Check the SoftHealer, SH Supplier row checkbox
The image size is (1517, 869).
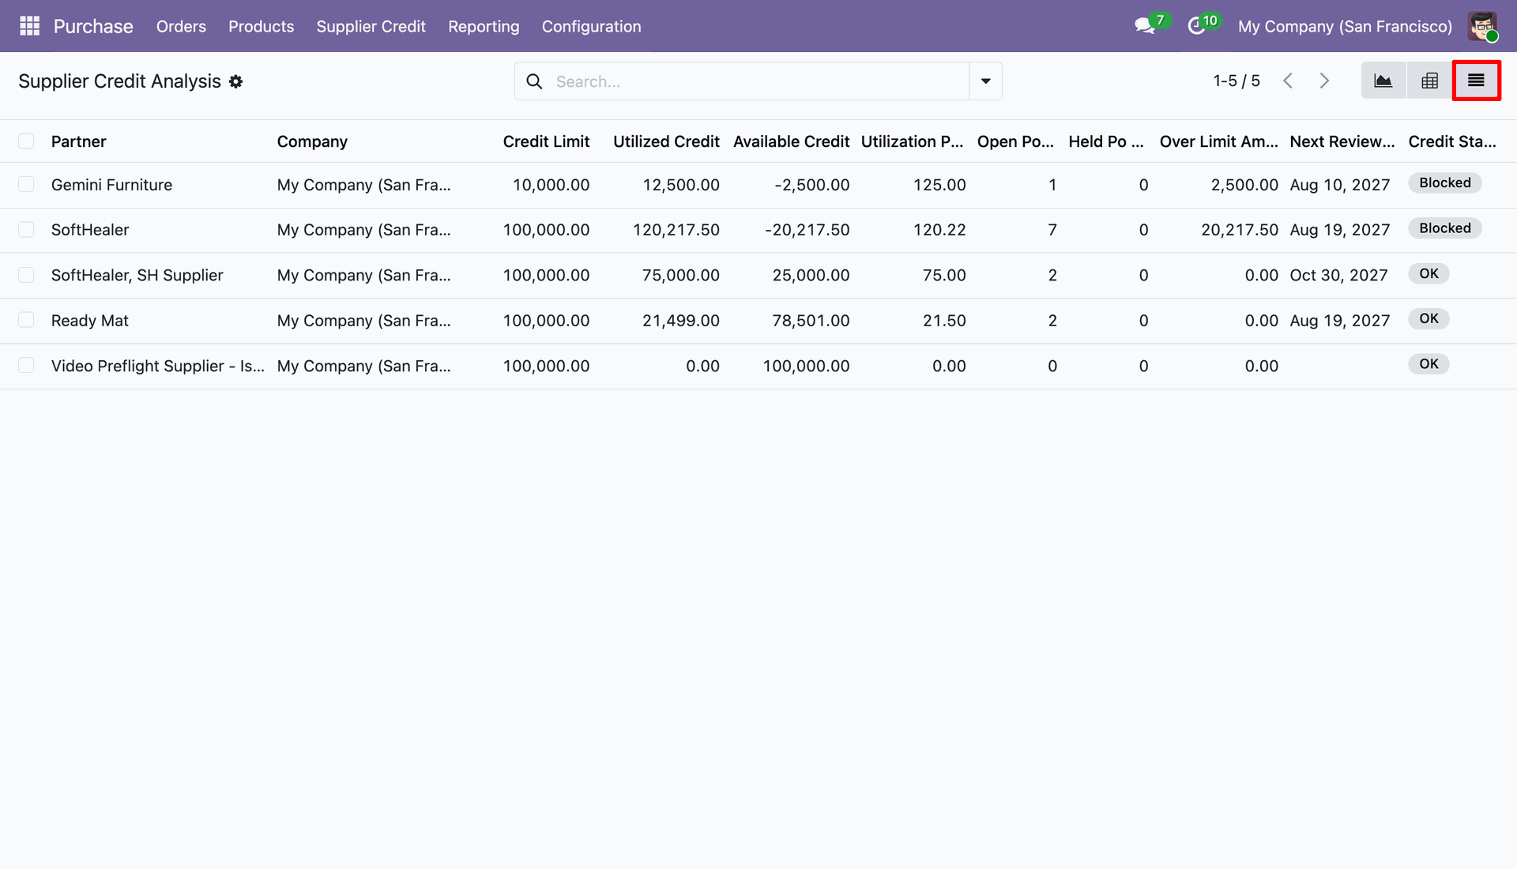[x=26, y=275]
